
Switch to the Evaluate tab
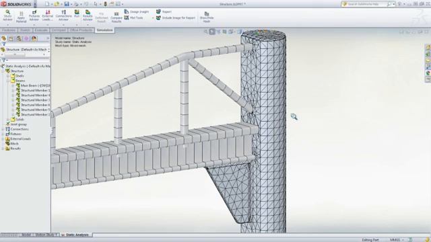[41, 30]
